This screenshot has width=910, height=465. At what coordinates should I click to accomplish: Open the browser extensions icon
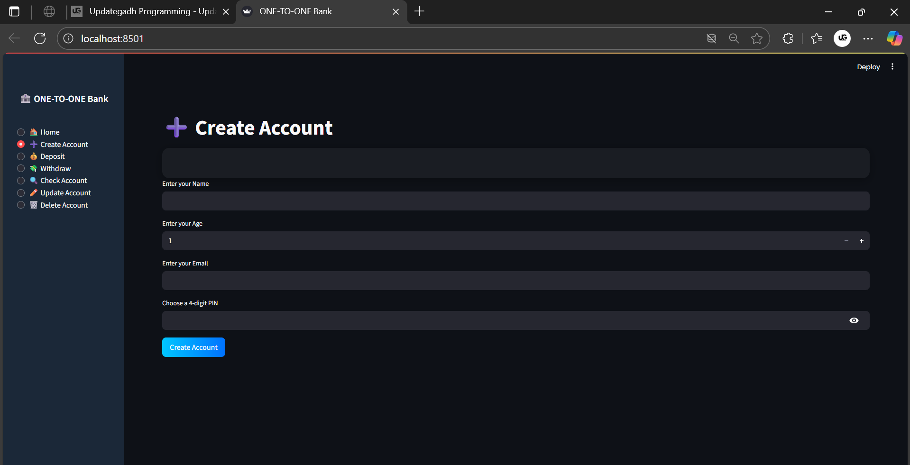coord(788,38)
